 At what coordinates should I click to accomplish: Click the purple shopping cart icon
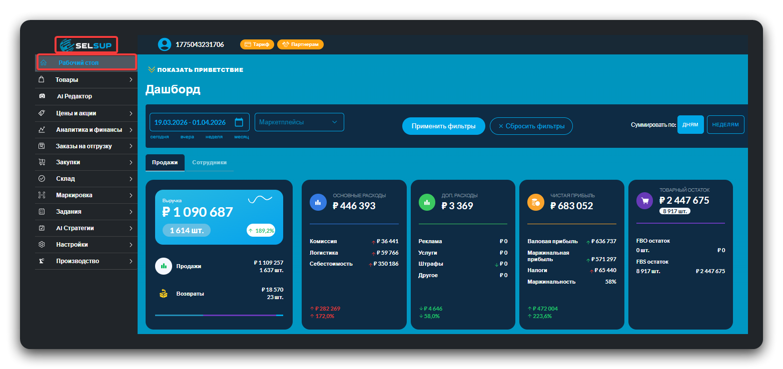[x=645, y=201]
